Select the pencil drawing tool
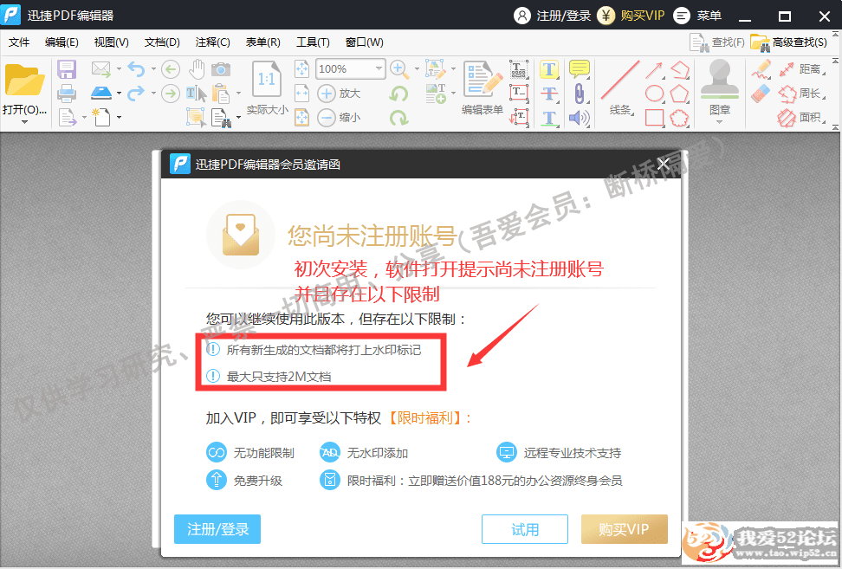Viewport: 842px width, 569px height. click(x=761, y=69)
